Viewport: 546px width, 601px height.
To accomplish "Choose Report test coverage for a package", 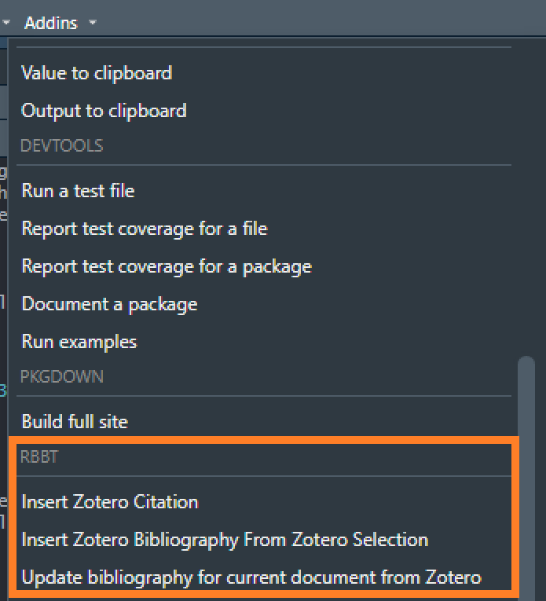I will click(167, 267).
